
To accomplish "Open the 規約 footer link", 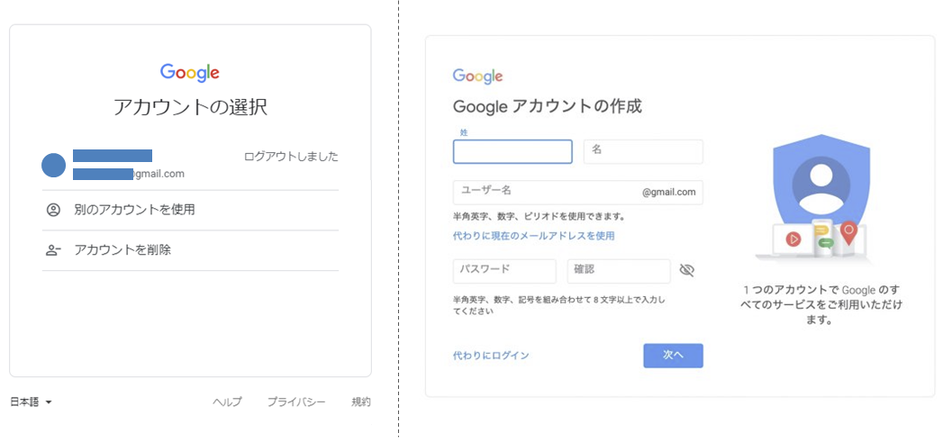I will point(361,402).
